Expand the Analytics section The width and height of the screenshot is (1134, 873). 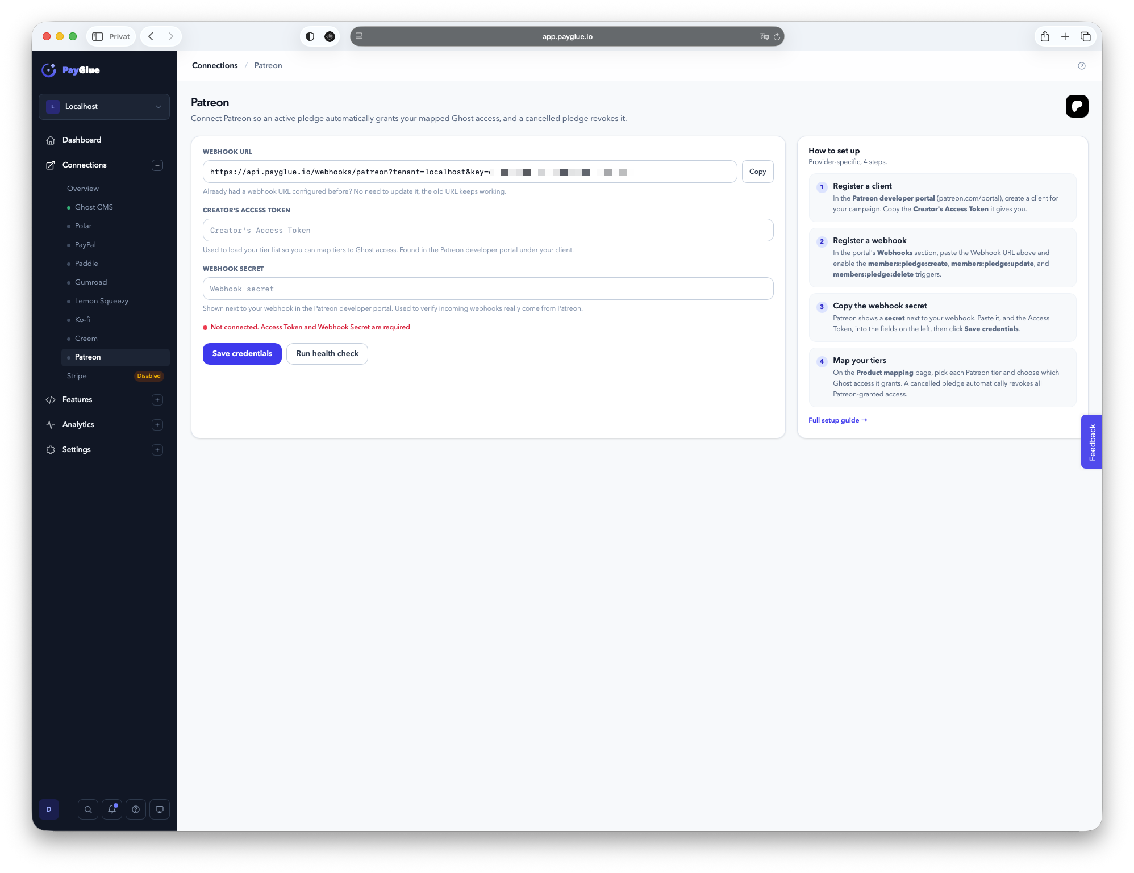click(157, 425)
